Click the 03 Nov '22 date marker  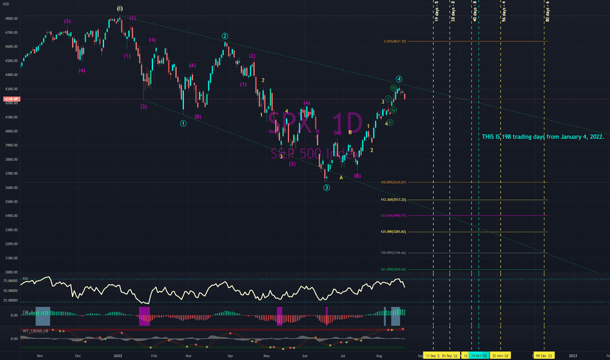point(500,355)
